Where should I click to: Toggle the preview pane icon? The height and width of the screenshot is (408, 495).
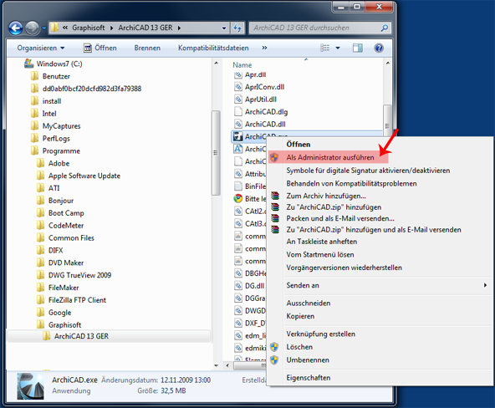[357, 48]
